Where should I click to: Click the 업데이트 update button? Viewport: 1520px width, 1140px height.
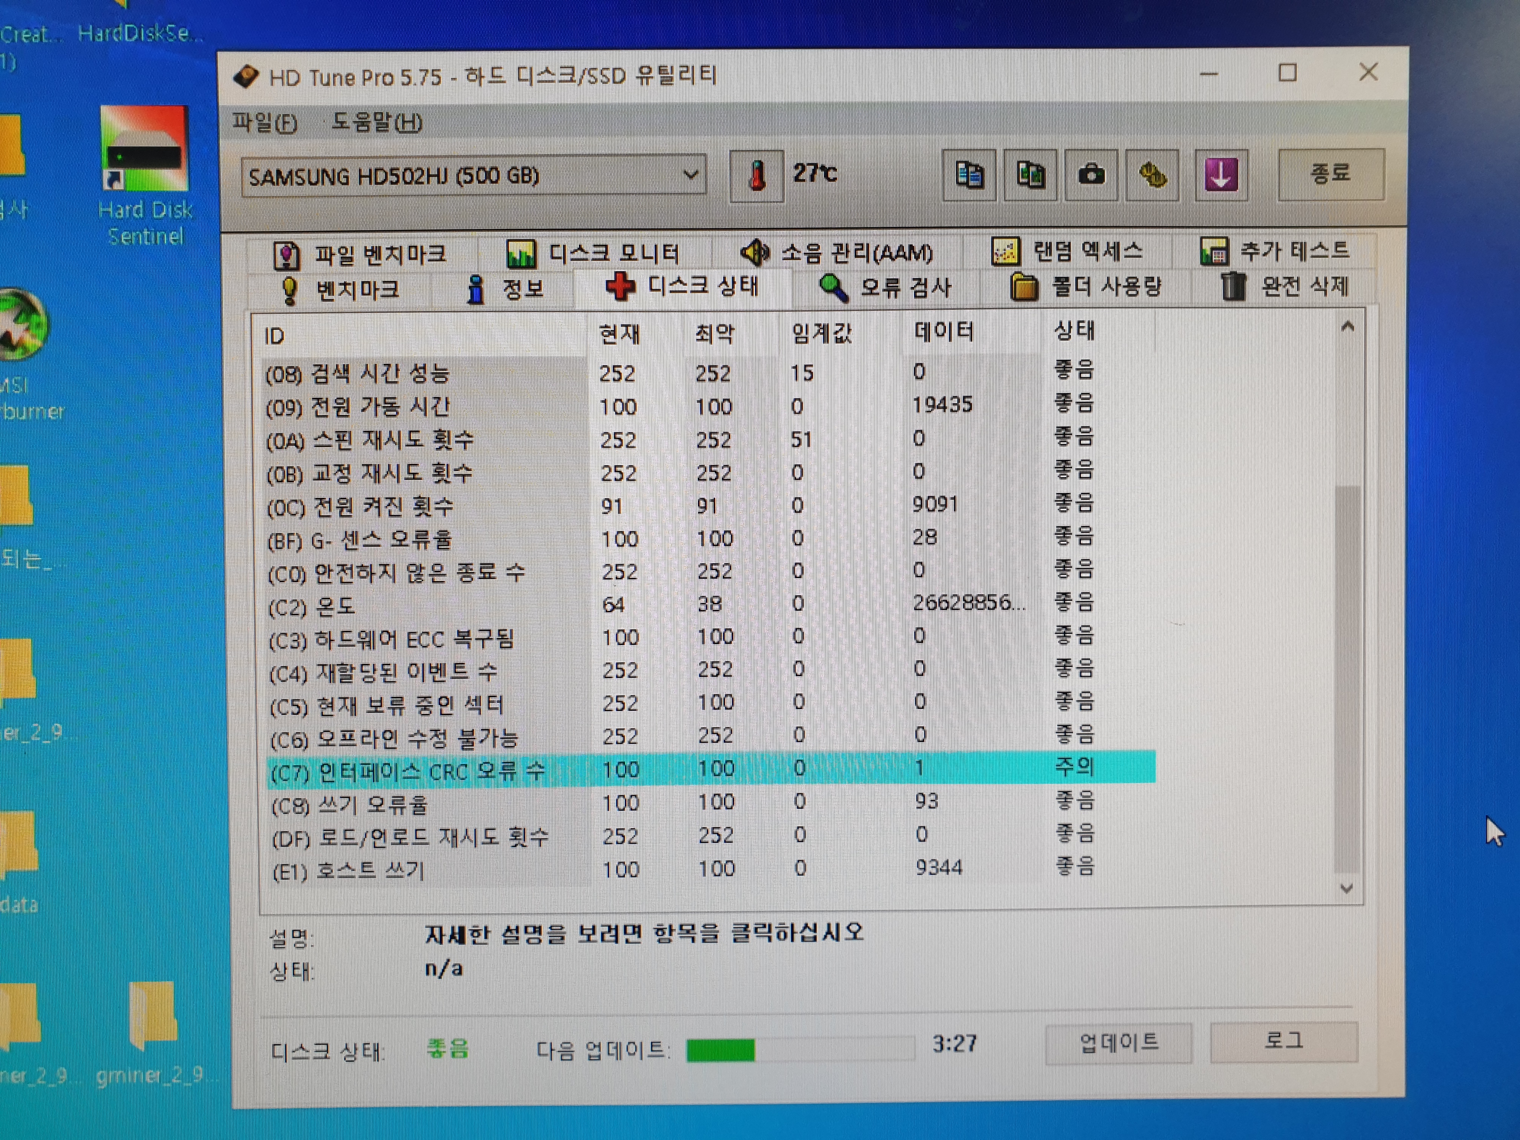tap(1119, 1043)
